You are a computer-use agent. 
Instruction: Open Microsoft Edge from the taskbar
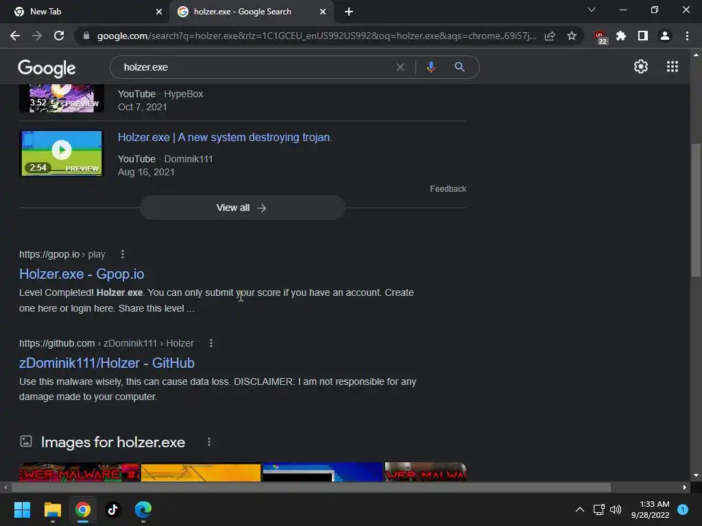point(143,510)
